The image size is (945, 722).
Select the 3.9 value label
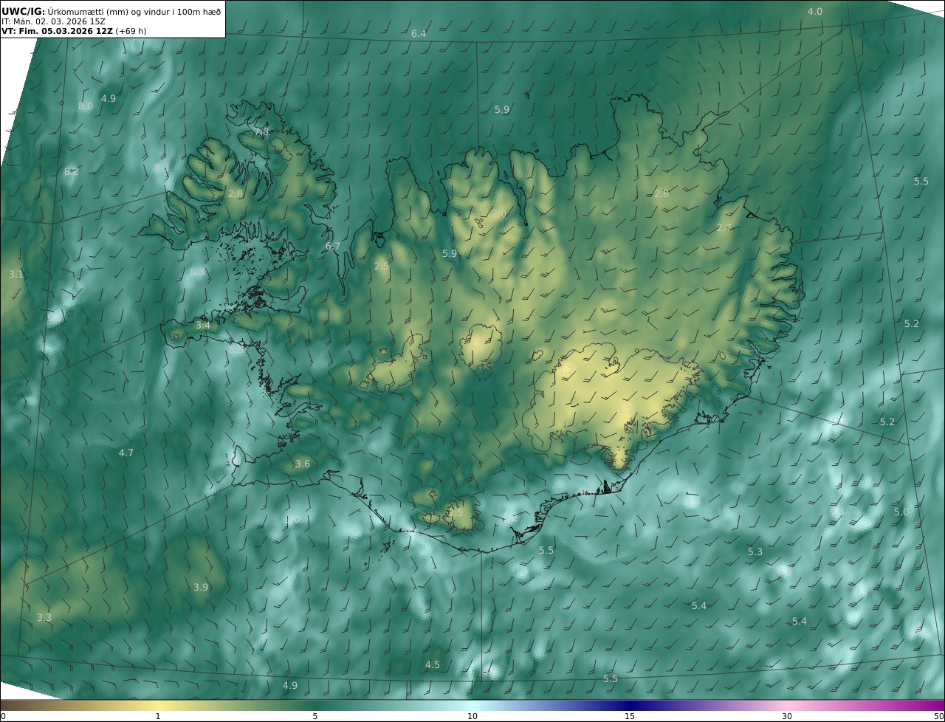pos(201,588)
